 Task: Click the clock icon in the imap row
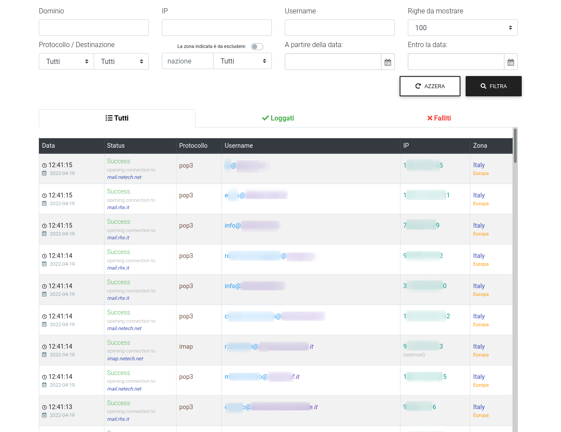point(44,347)
